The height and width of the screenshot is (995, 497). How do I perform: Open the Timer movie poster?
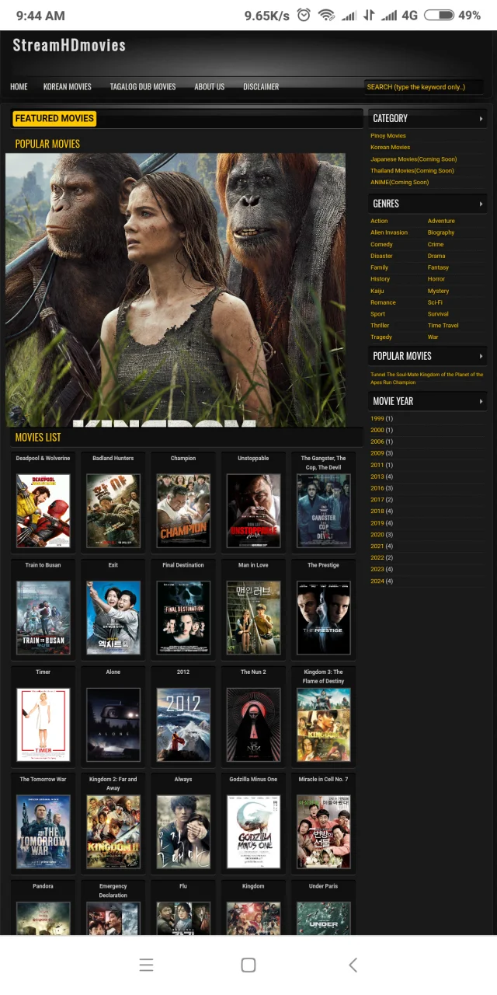[x=43, y=724]
